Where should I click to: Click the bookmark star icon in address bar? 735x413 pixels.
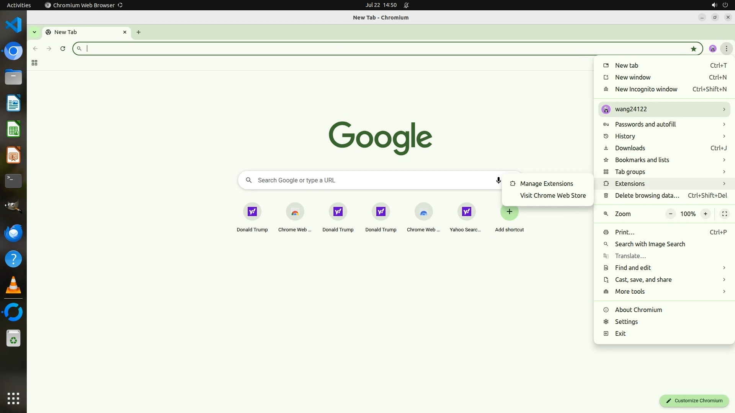click(x=693, y=49)
